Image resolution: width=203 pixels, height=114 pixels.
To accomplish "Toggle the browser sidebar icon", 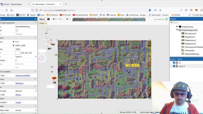I will pyautogui.click(x=186, y=10).
